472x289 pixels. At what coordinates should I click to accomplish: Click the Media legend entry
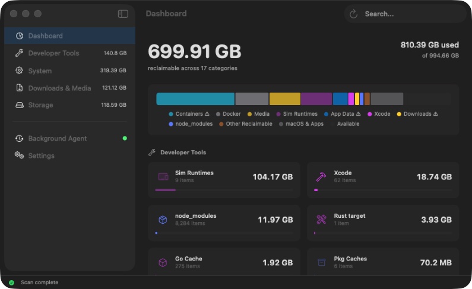point(259,114)
